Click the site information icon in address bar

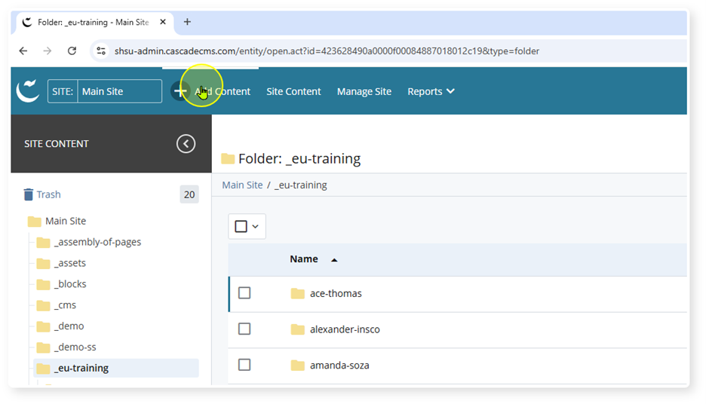point(101,51)
